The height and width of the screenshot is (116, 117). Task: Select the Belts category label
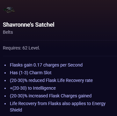tap(8, 32)
